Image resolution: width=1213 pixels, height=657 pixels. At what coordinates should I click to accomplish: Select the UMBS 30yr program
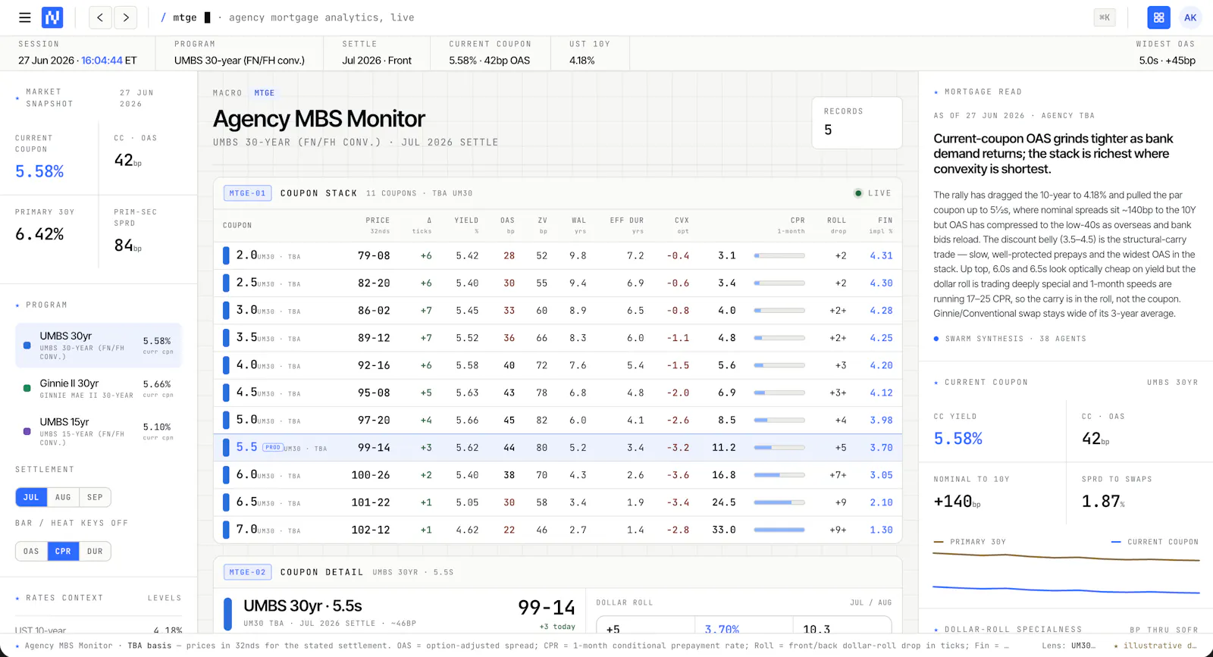coord(99,346)
